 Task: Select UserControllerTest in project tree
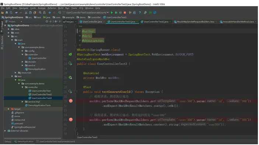40,91
